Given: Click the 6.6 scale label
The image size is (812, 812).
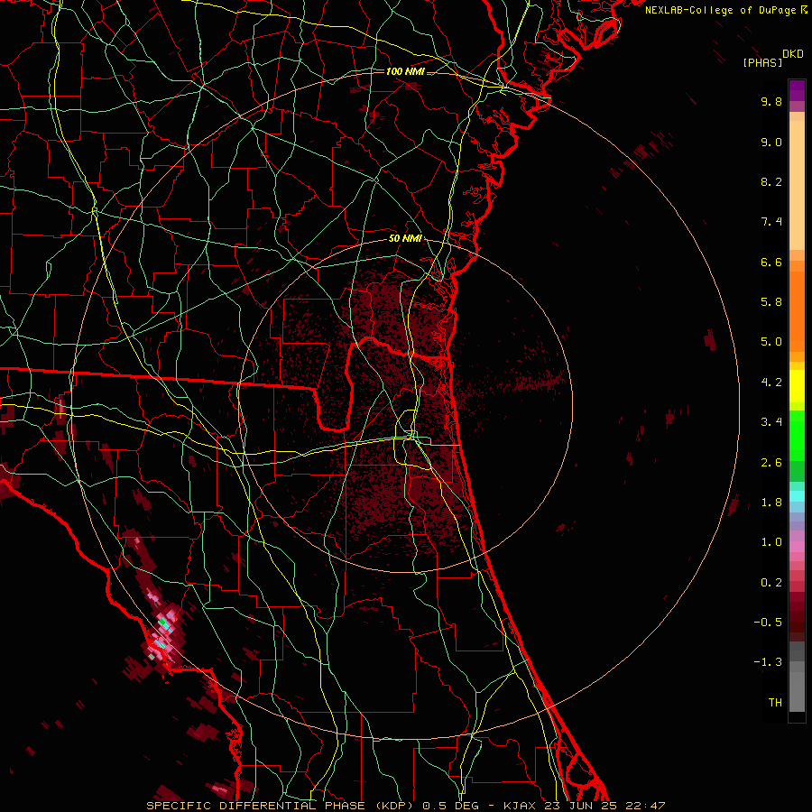Looking at the screenshot, I should tap(771, 262).
